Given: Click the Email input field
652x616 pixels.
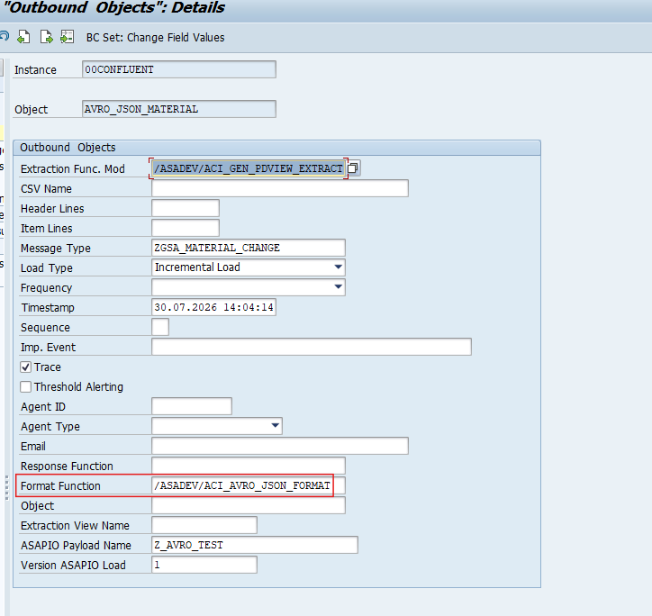Looking at the screenshot, I should (x=280, y=446).
